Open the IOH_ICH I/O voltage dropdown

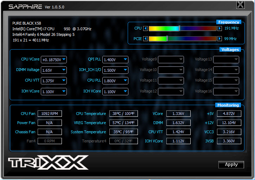(115, 70)
